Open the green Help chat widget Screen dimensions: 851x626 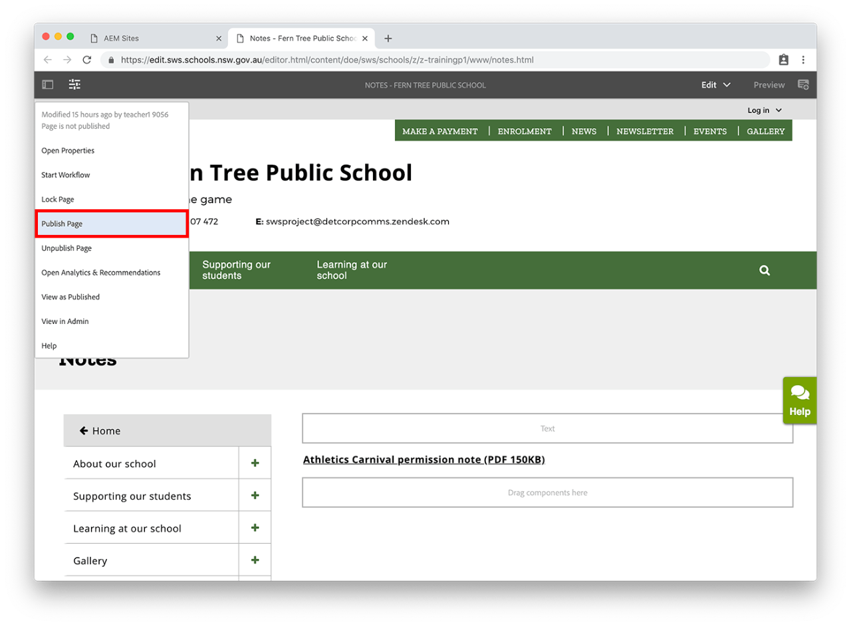800,401
